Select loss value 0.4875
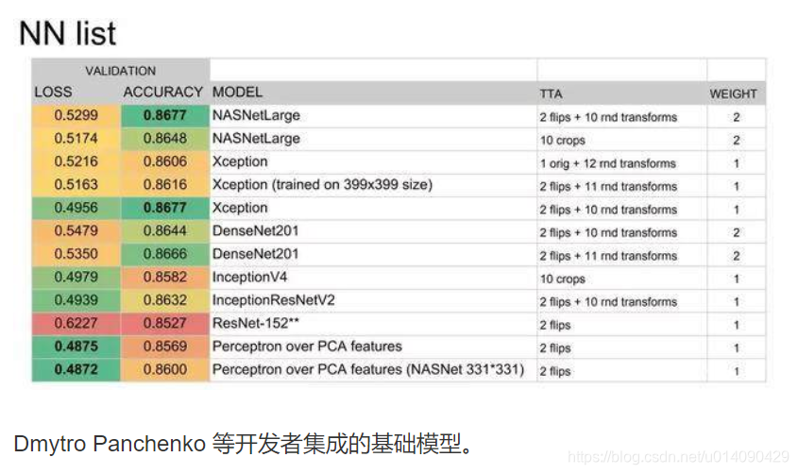 pos(76,347)
